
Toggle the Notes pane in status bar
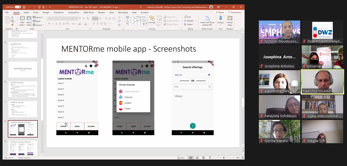(181, 158)
